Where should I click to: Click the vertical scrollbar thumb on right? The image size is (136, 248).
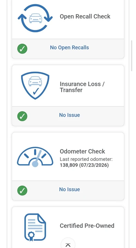pyautogui.click(x=132, y=56)
